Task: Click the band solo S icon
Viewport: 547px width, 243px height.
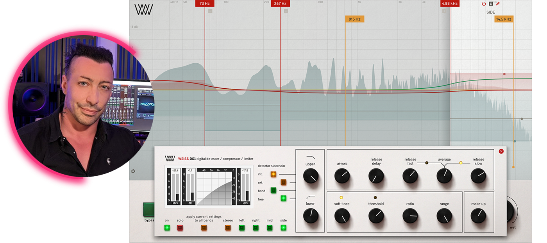Action: [x=491, y=4]
